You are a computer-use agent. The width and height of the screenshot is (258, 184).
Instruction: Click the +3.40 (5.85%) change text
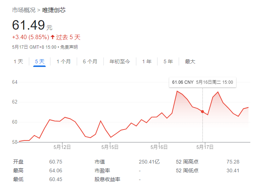point(31,37)
